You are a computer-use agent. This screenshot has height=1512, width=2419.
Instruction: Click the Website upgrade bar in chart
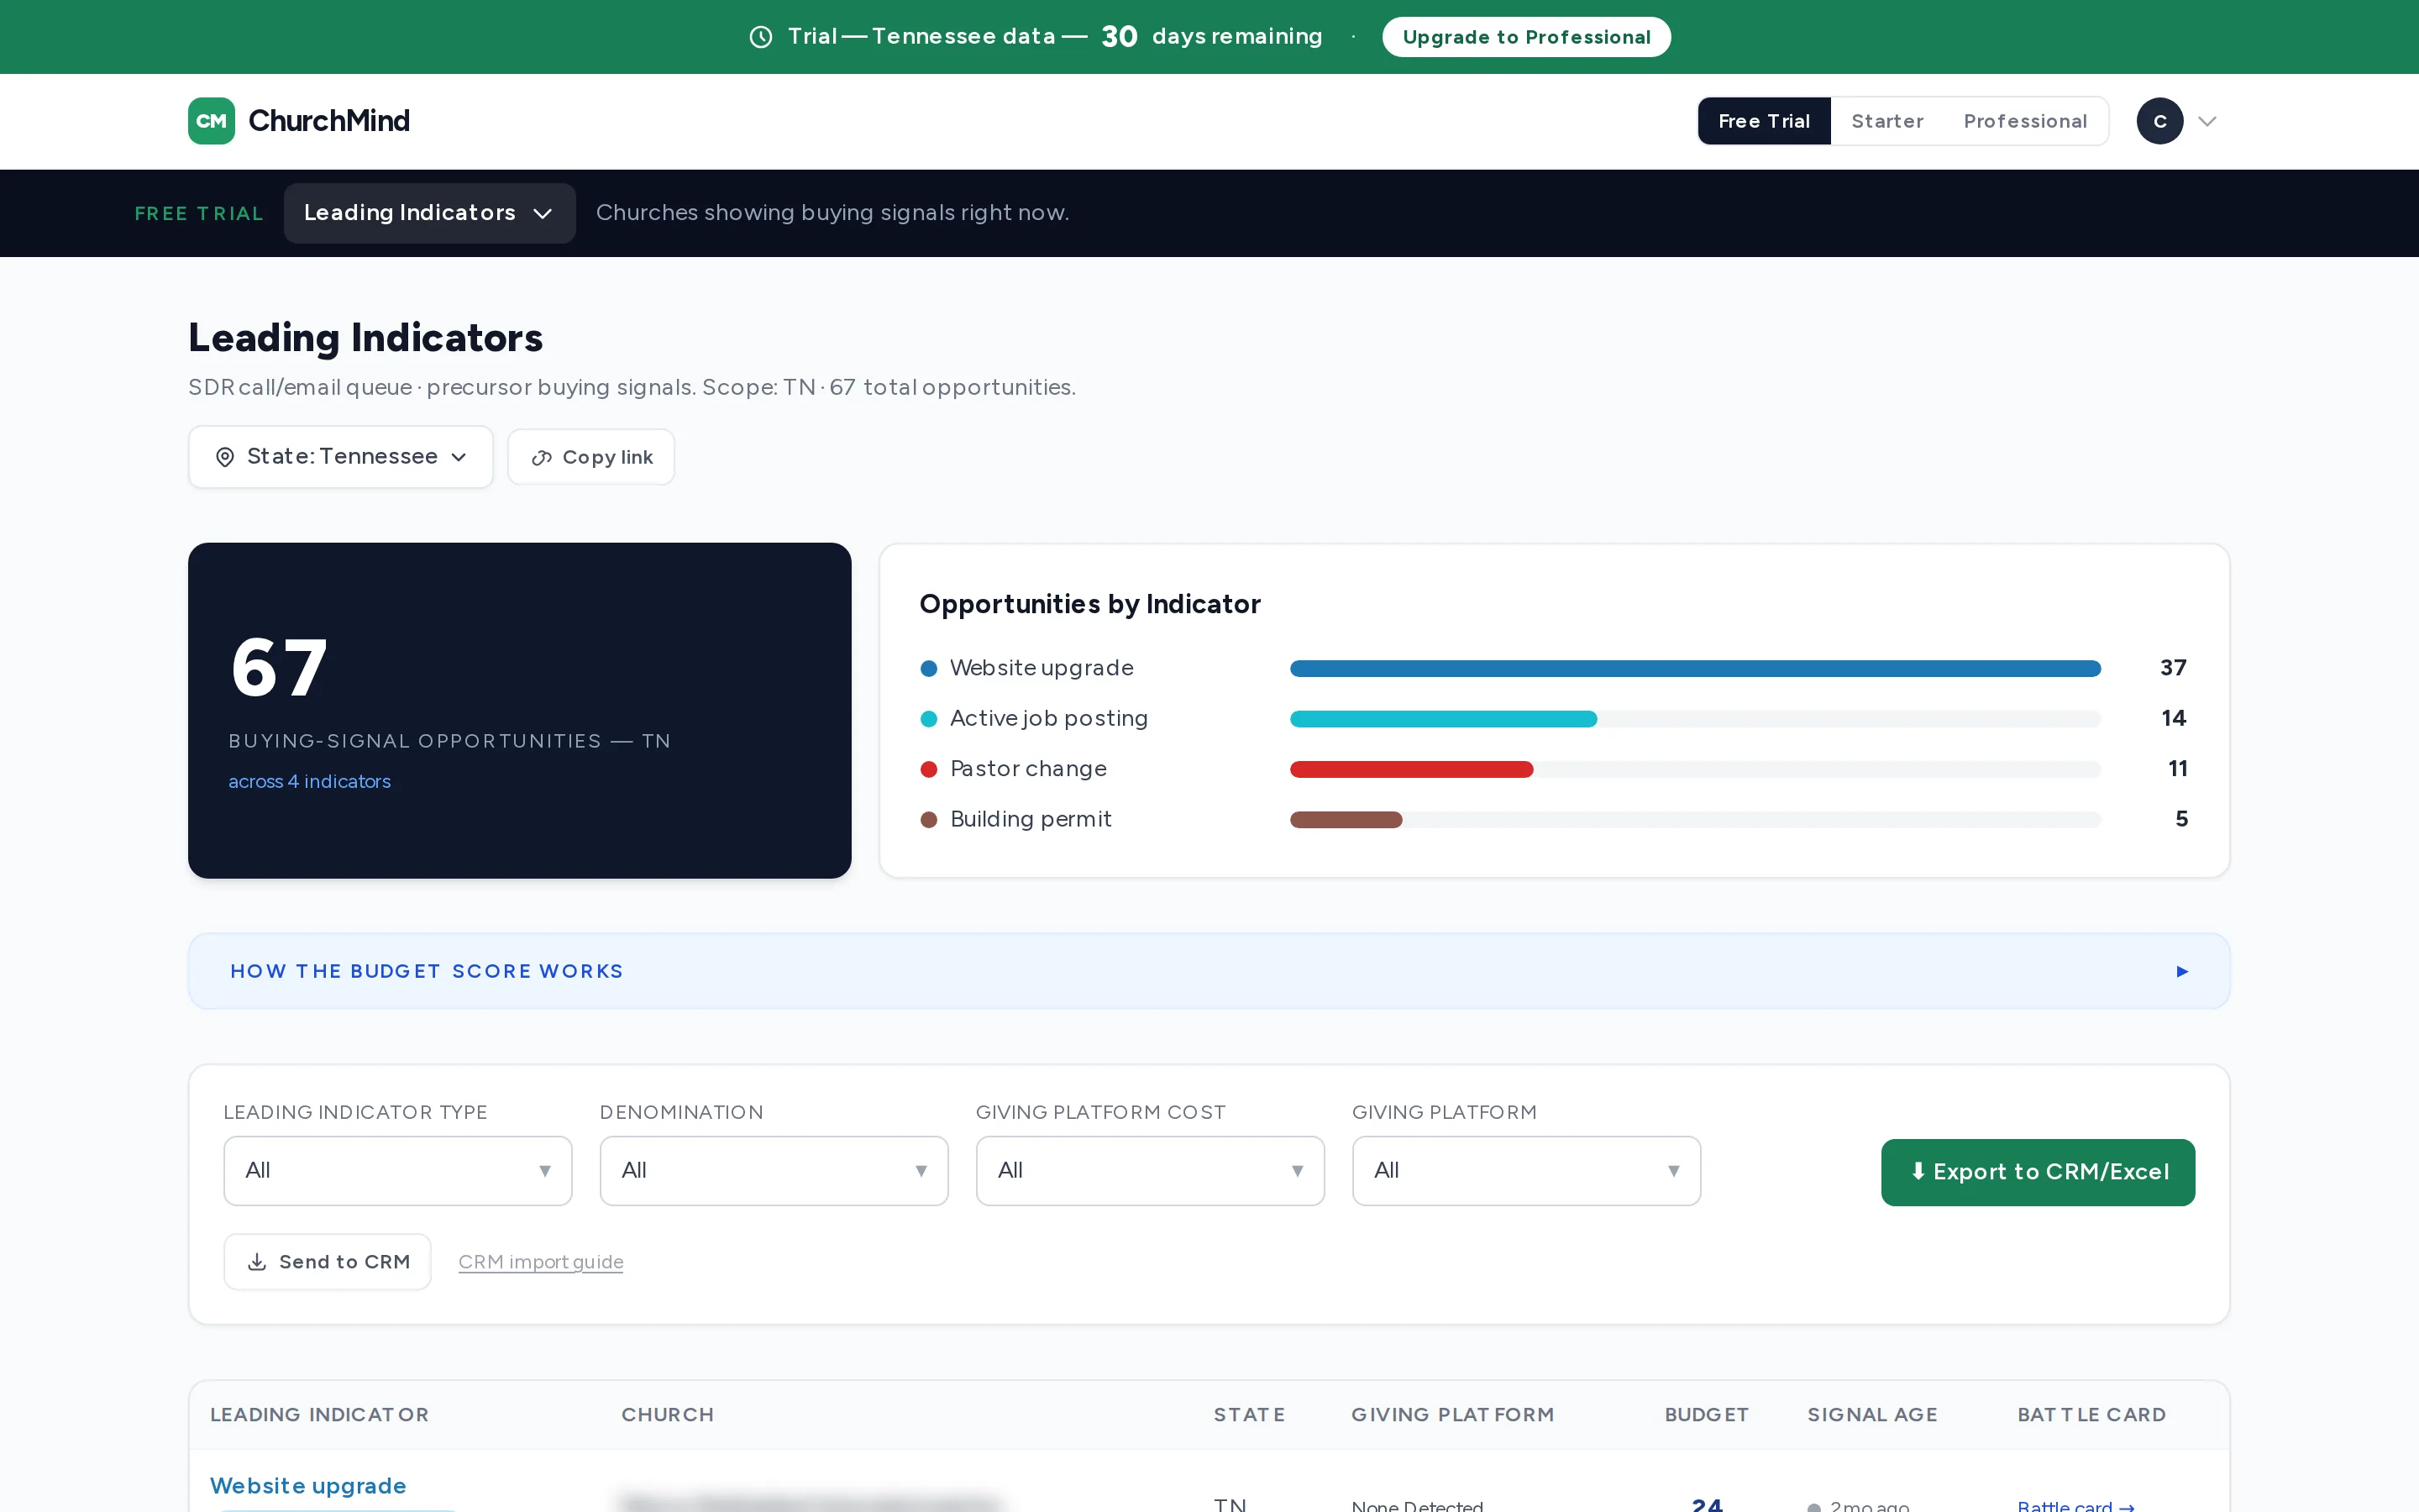(x=1695, y=668)
